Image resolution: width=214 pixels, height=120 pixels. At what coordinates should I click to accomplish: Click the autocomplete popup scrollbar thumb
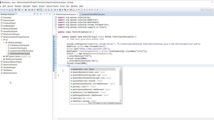(x=120, y=78)
